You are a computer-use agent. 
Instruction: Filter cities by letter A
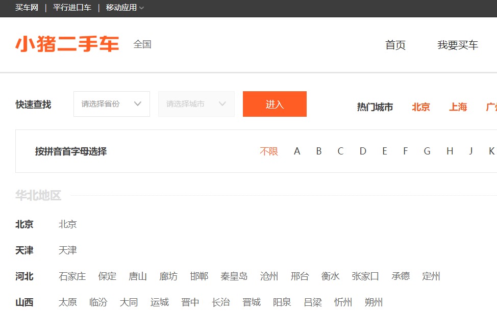click(297, 151)
